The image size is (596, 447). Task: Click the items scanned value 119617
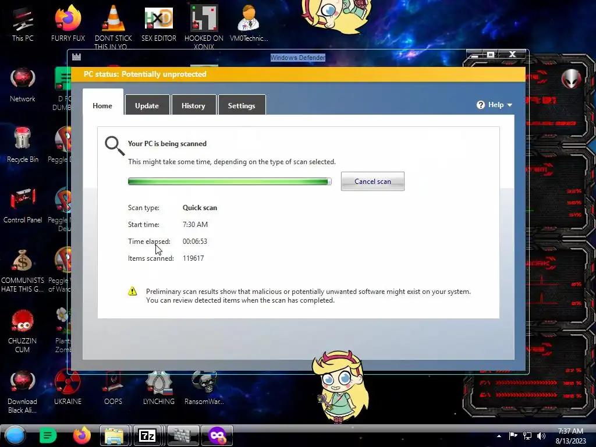(x=193, y=258)
